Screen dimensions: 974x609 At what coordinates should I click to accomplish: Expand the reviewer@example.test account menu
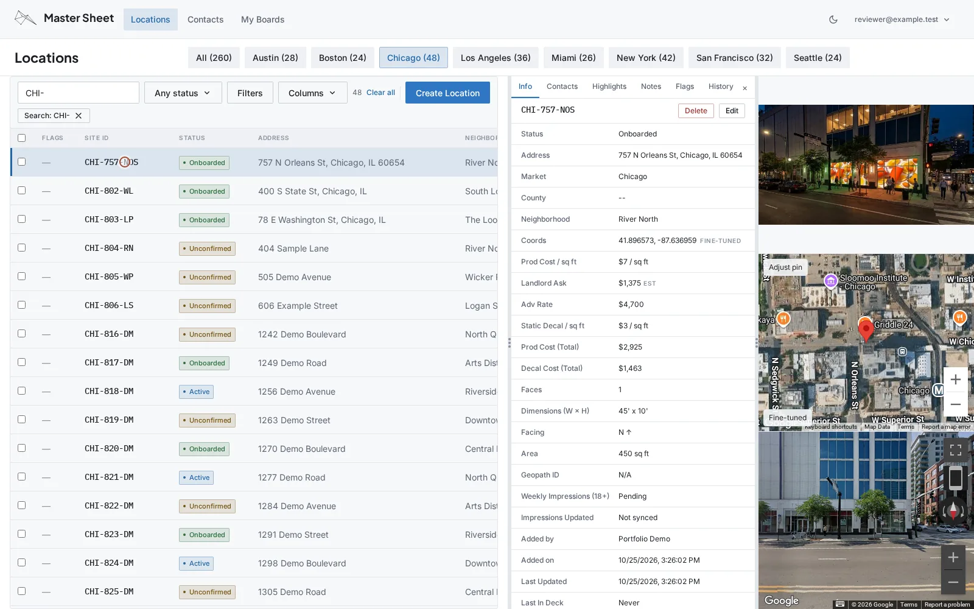(902, 19)
